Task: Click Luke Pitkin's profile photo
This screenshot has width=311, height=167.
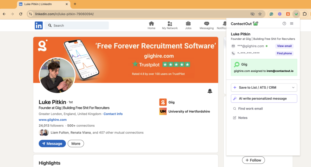Action: (x=57, y=75)
